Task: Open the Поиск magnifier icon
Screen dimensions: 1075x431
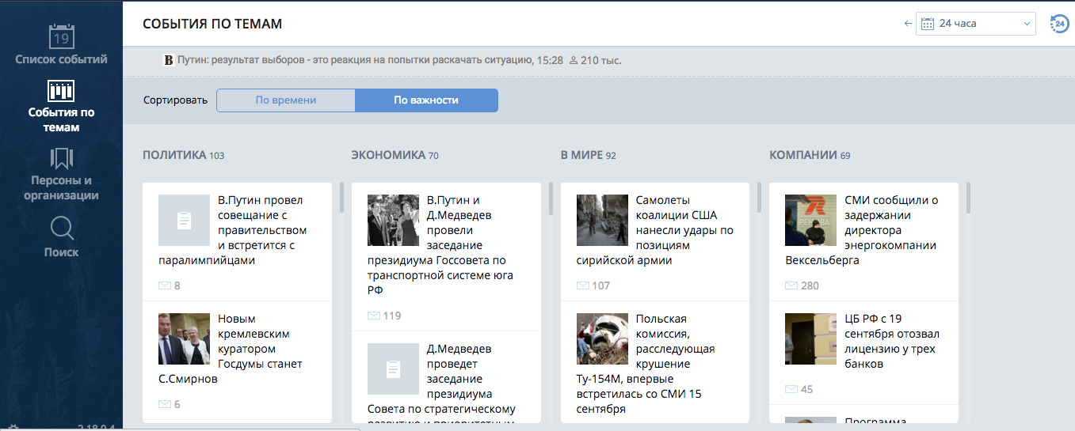Action: tap(62, 228)
